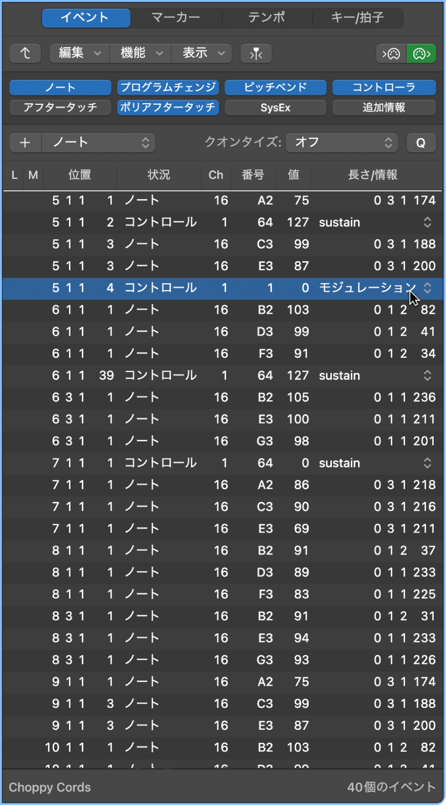Image resolution: width=446 pixels, height=806 pixels.
Task: Toggle the アフタータッチ filter button
Action: 60,107
